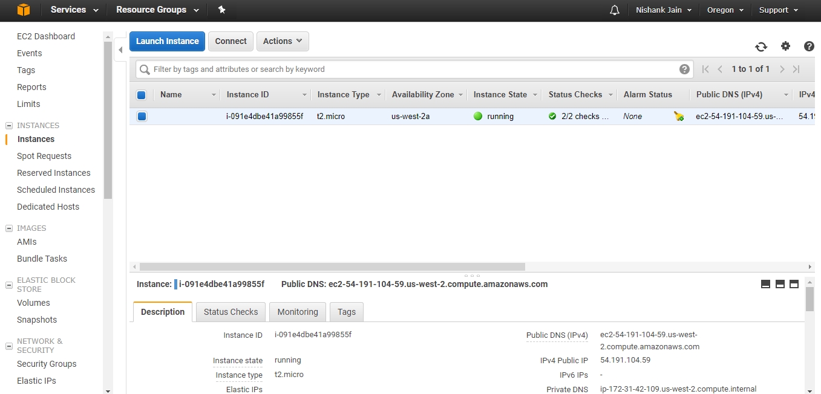This screenshot has height=394, width=821.
Task: Maximize the instance details pane
Action: coord(794,284)
